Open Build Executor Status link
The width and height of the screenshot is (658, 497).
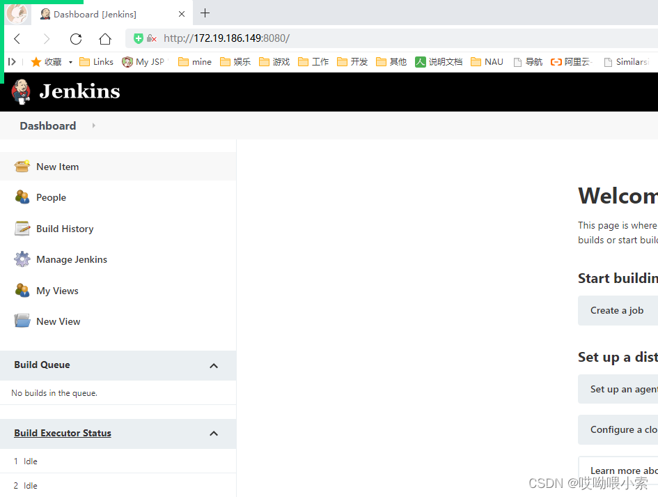63,433
